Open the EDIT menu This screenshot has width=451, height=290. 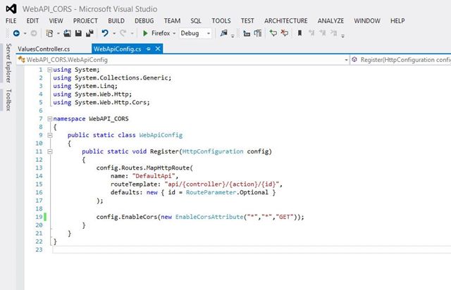coord(32,20)
